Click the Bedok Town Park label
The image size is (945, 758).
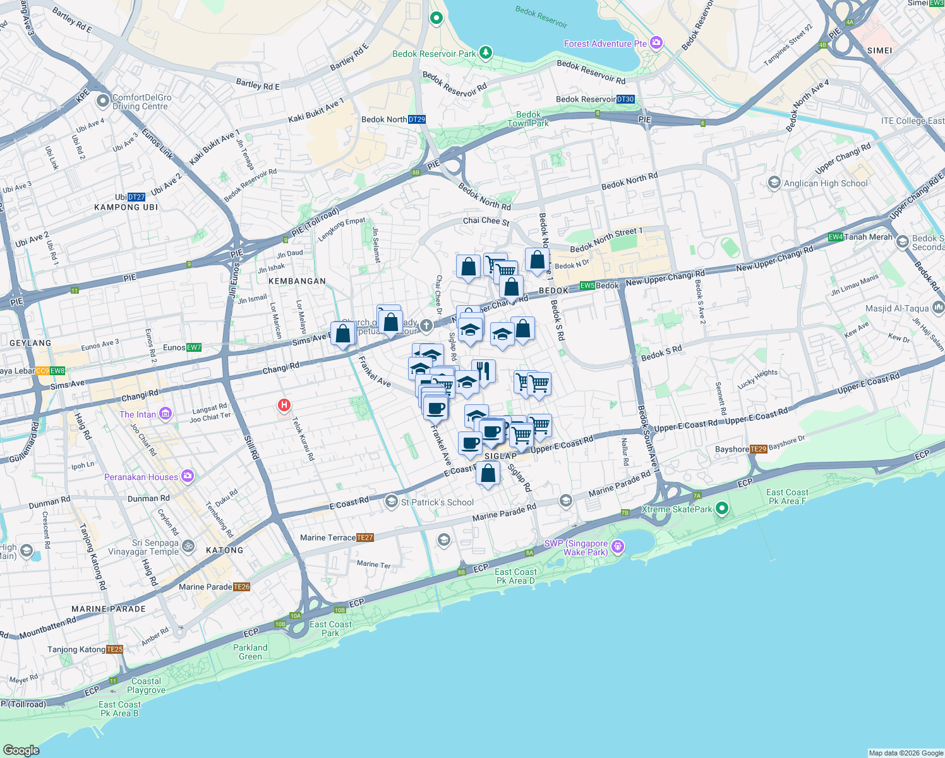coord(528,119)
